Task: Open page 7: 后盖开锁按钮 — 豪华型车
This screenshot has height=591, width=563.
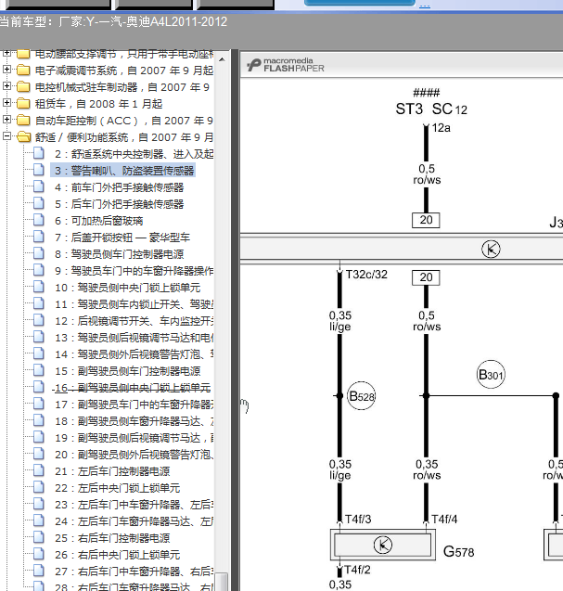Action: (122, 238)
